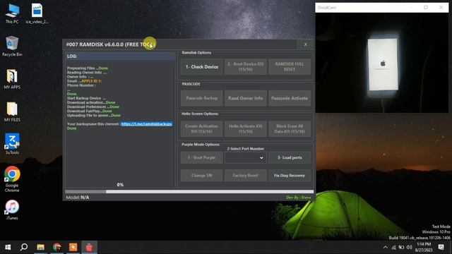Select red apple RAMDISK taskbar icon
452x254 pixels.
click(90, 247)
